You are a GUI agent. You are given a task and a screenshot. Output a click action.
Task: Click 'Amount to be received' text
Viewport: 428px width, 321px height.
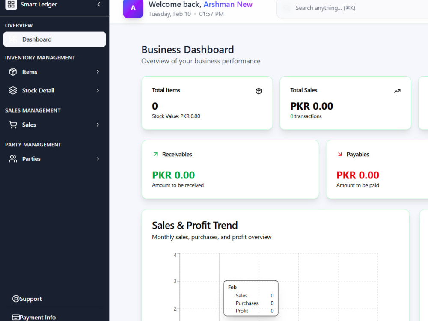pyautogui.click(x=178, y=185)
